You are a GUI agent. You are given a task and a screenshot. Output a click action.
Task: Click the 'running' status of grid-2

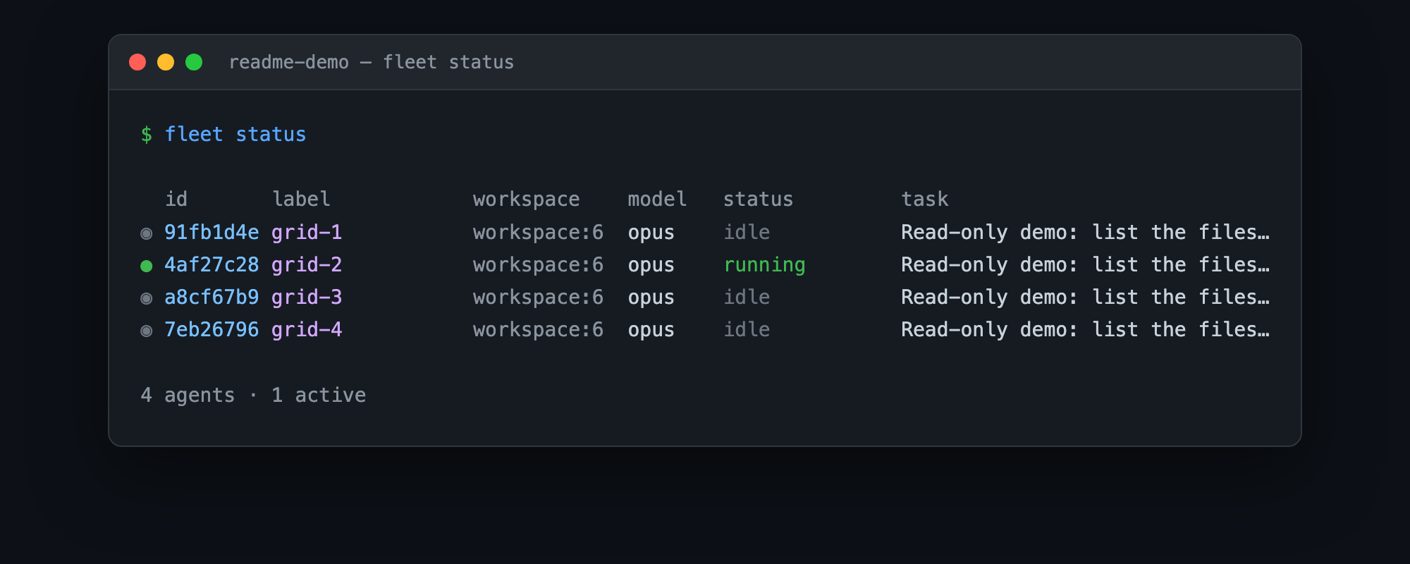765,265
